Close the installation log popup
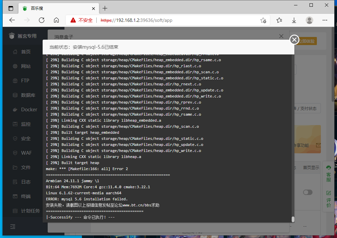 [x=294, y=40]
